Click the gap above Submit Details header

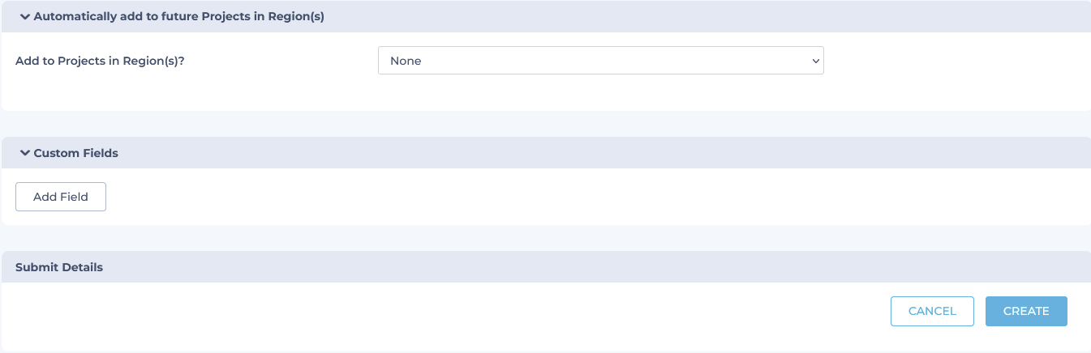[545, 238]
